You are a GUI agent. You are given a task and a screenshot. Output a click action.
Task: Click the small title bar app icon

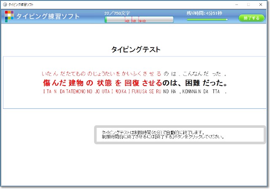point(5,4)
